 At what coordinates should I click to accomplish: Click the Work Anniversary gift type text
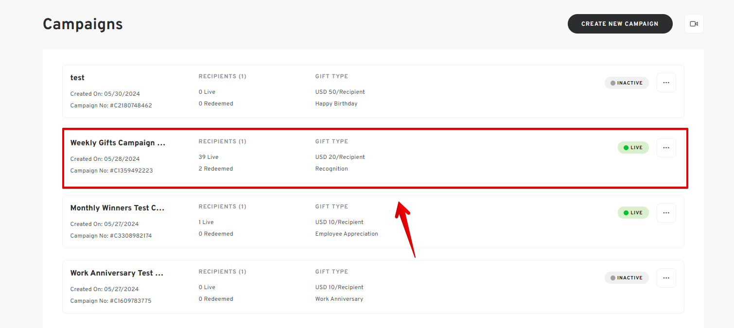pos(339,299)
